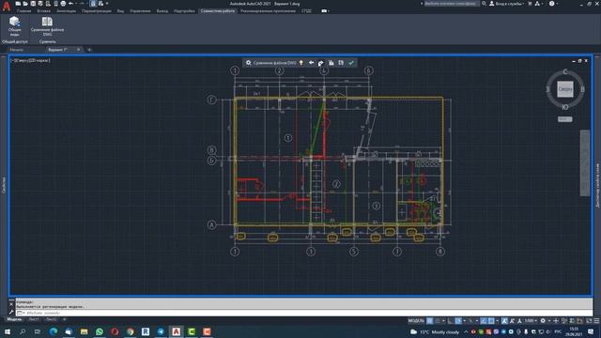This screenshot has width=601, height=338.
Task: Open Windows search from taskbar
Action: click(x=23, y=331)
